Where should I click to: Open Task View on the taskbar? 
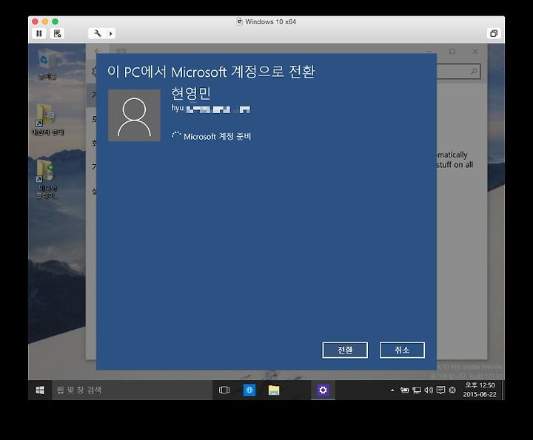[224, 390]
